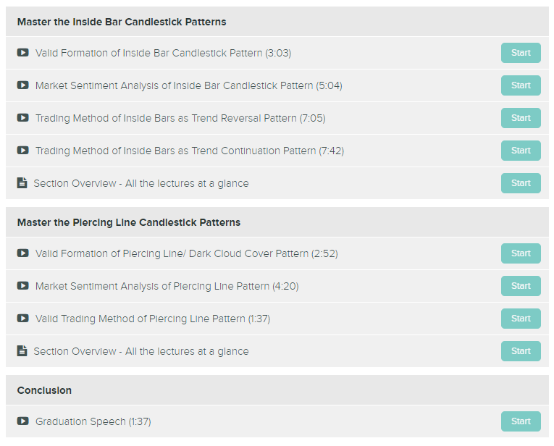The image size is (554, 446).
Task: Open Valid Formation of Piercing Line lecture title
Action: pyautogui.click(x=187, y=253)
